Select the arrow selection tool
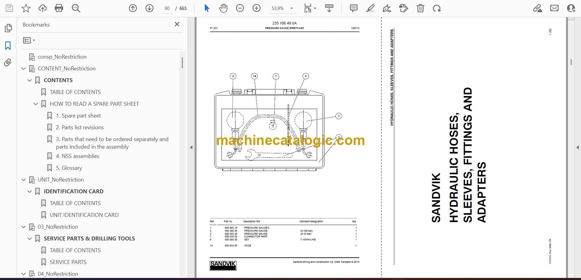581x280 pixels. [x=207, y=8]
